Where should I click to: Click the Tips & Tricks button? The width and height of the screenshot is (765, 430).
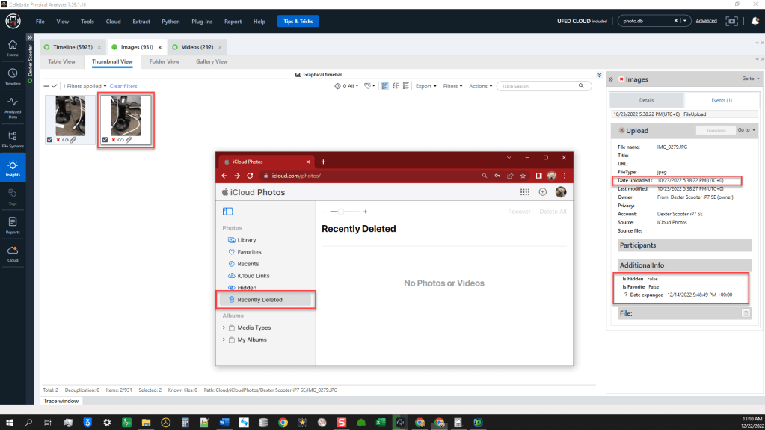298,22
